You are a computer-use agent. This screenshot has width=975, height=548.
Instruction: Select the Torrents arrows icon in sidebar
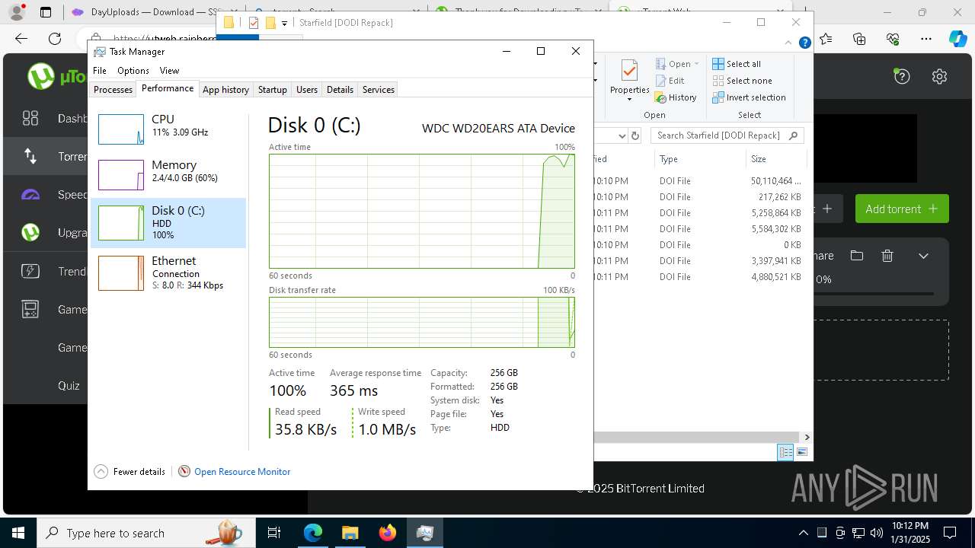(x=30, y=156)
